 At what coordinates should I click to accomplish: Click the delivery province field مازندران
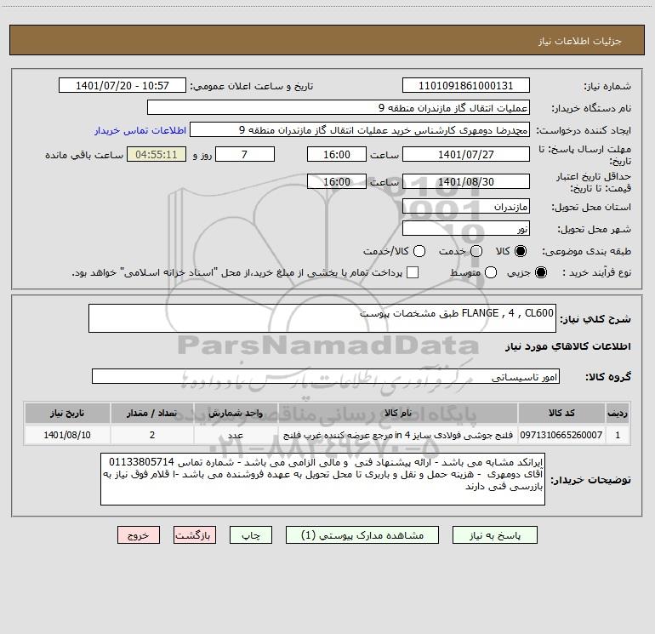(x=466, y=206)
